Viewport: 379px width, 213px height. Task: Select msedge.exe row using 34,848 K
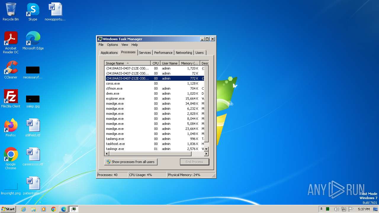[x=154, y=104]
